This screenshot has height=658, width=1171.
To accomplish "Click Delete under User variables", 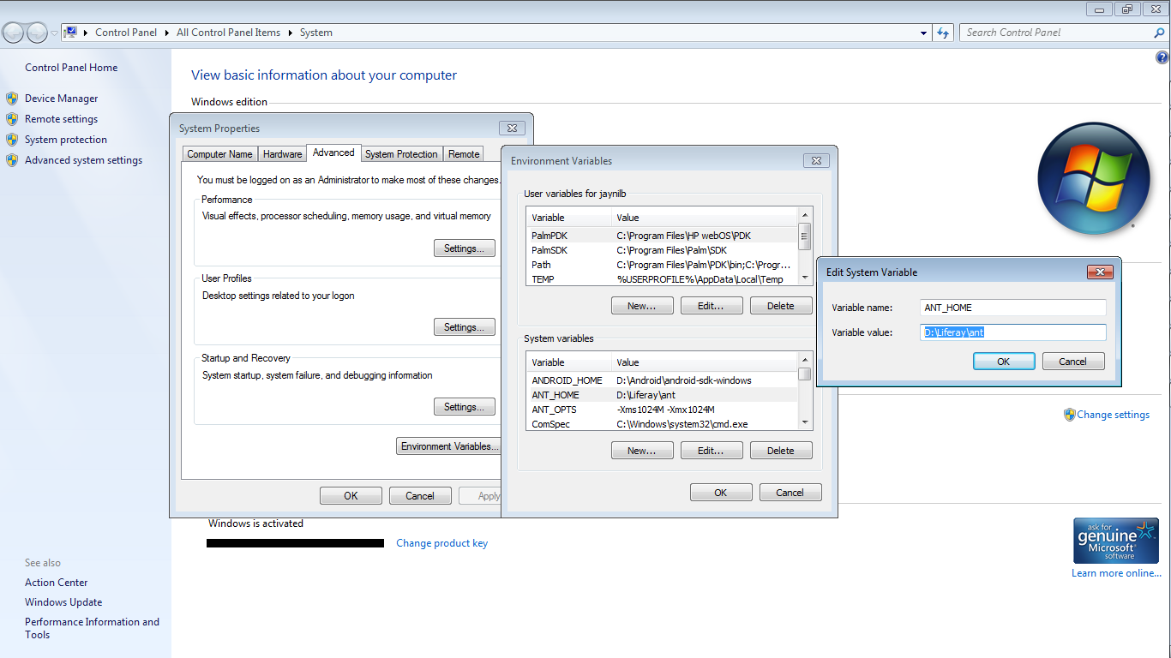I will click(781, 306).
